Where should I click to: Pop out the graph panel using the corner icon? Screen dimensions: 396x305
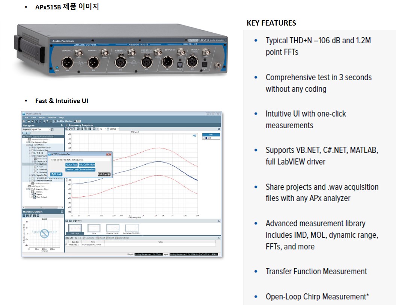pyautogui.click(x=219, y=129)
